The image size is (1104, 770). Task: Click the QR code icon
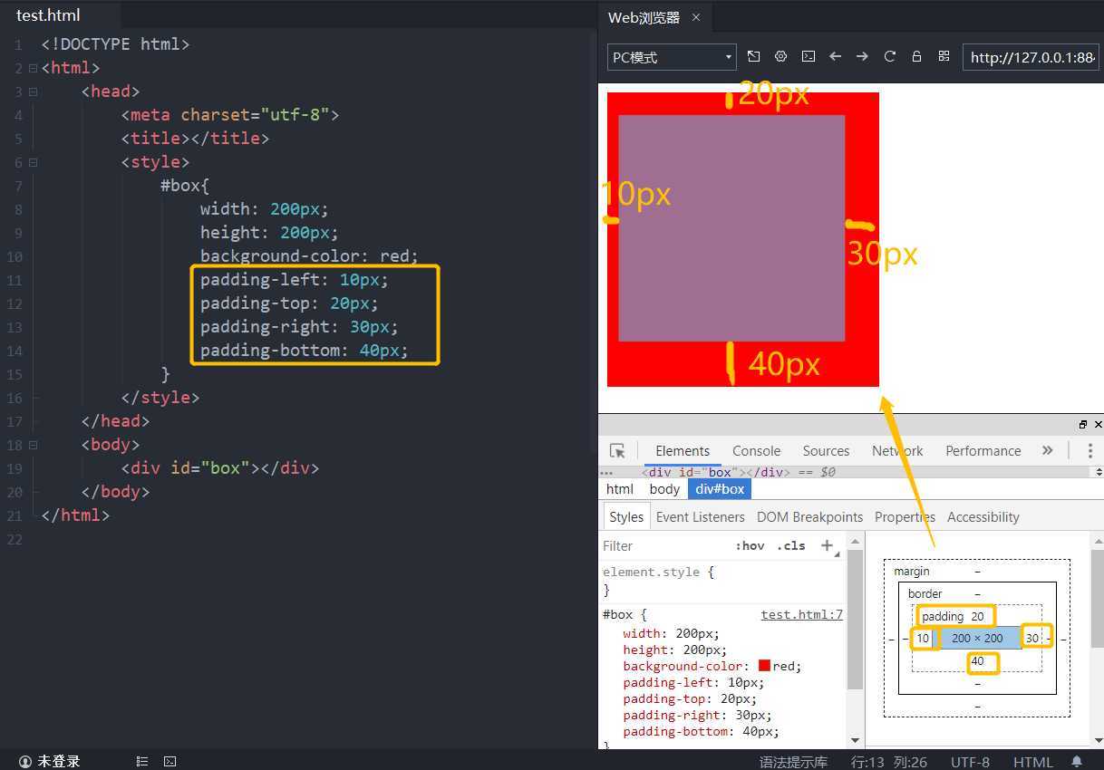pyautogui.click(x=944, y=56)
